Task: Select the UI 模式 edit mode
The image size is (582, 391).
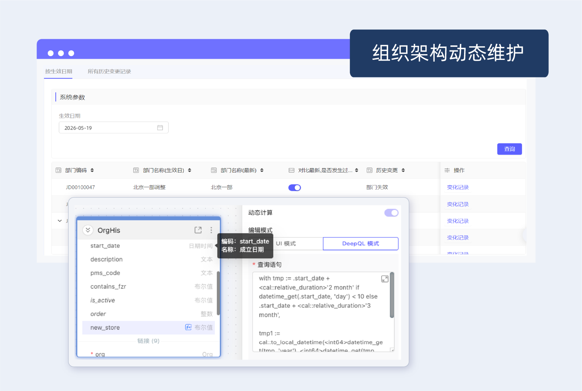Action: (x=285, y=244)
